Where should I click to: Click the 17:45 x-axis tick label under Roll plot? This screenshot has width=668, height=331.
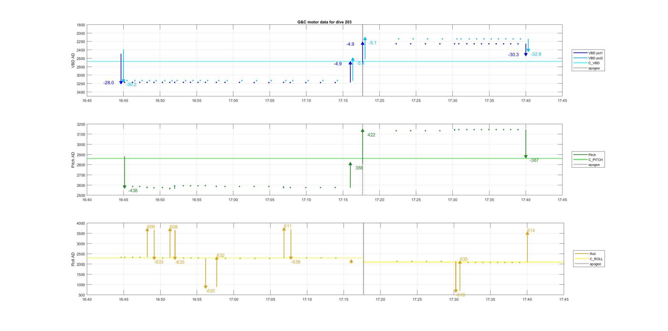click(564, 300)
